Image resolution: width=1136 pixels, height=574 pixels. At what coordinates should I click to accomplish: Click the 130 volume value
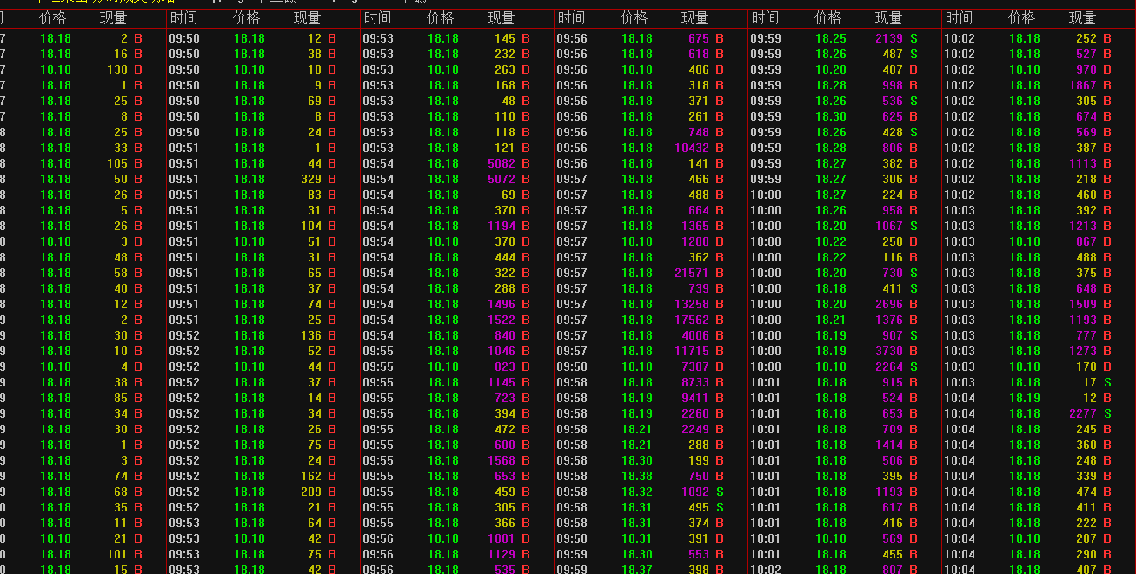tap(117, 69)
